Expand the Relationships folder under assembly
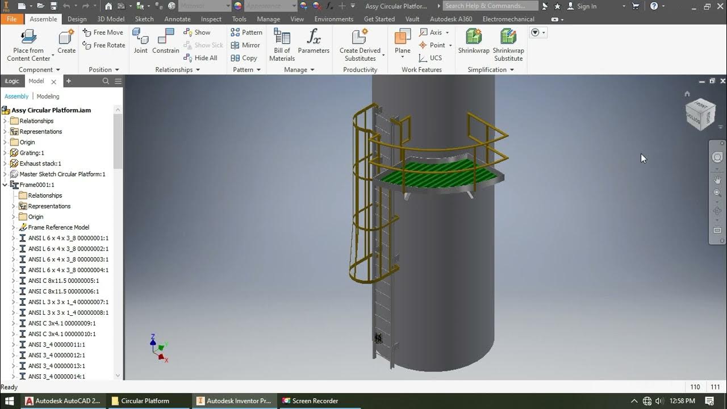This screenshot has height=409, width=727. click(x=6, y=121)
